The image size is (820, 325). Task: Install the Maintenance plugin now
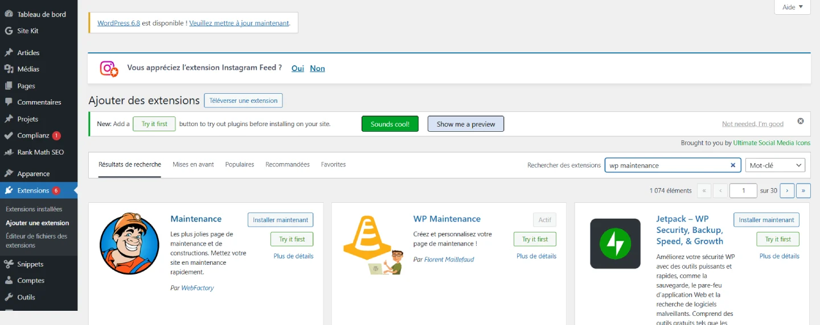[x=280, y=220]
